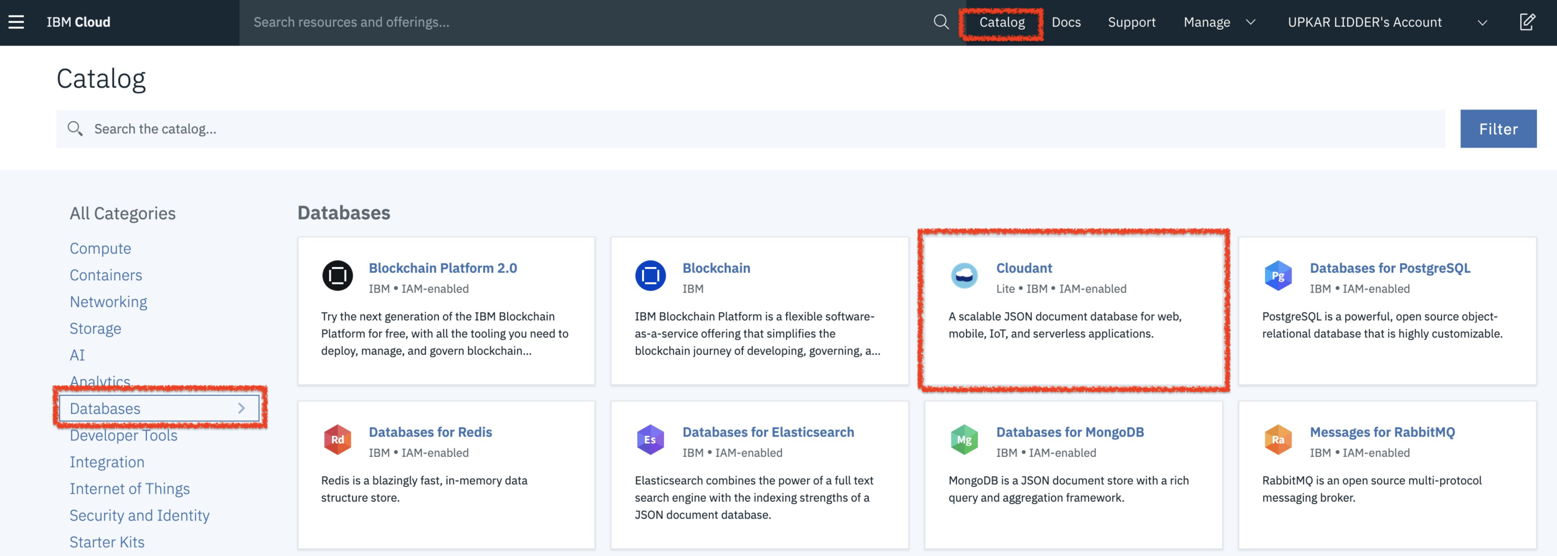
Task: Select the Security and Identity category
Action: coord(140,516)
